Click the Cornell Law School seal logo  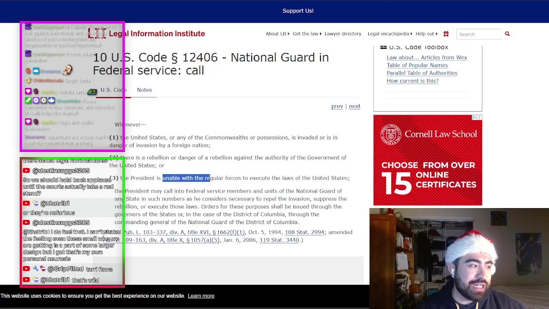click(x=391, y=134)
